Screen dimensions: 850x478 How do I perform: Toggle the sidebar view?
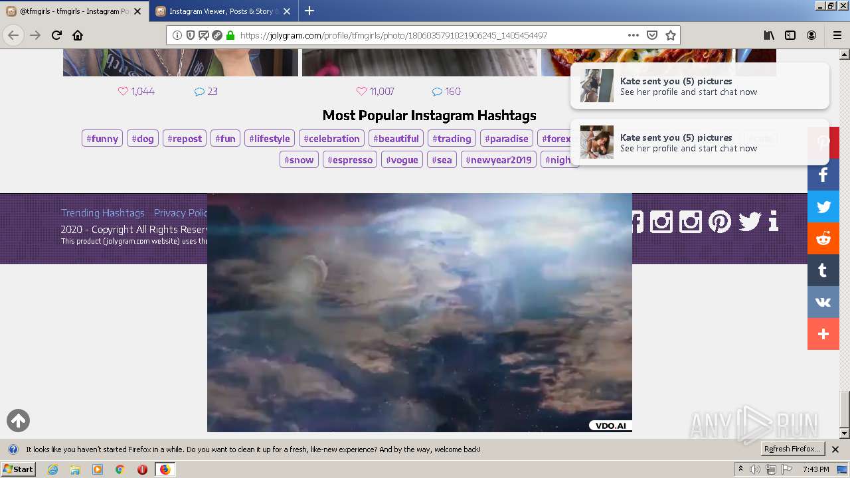tap(790, 35)
